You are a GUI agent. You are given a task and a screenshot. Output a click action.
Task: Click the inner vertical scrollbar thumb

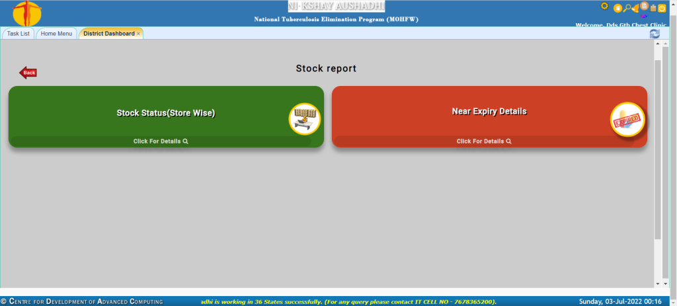click(x=658, y=149)
